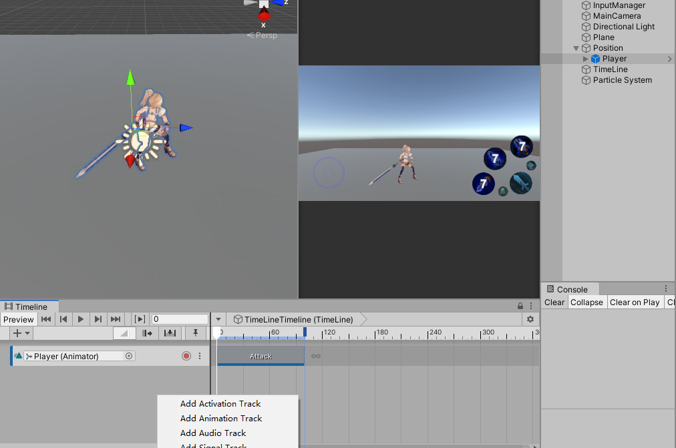The width and height of the screenshot is (676, 448).
Task: Click the TimeLineTimeline (TimeLine) breadcrumb
Action: 294,319
